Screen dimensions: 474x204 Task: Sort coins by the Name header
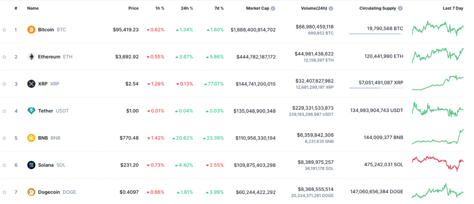click(33, 8)
